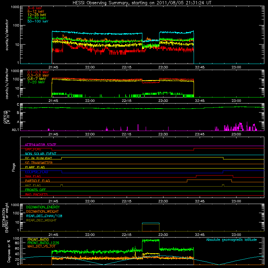268x268 pixels.
Task: Click the A0.1 level label on GOES axis
Action: [x=15, y=130]
